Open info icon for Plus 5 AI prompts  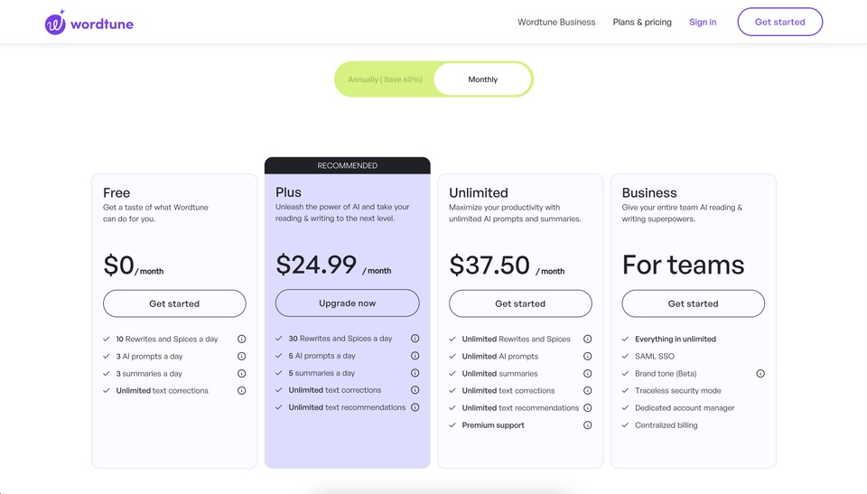(415, 356)
